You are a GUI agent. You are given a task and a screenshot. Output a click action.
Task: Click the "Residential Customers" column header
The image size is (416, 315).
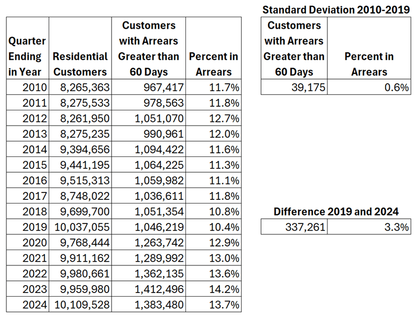[80, 63]
